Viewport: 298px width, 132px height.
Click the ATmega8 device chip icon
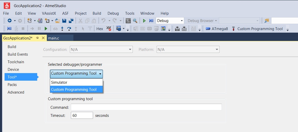[x=208, y=29]
